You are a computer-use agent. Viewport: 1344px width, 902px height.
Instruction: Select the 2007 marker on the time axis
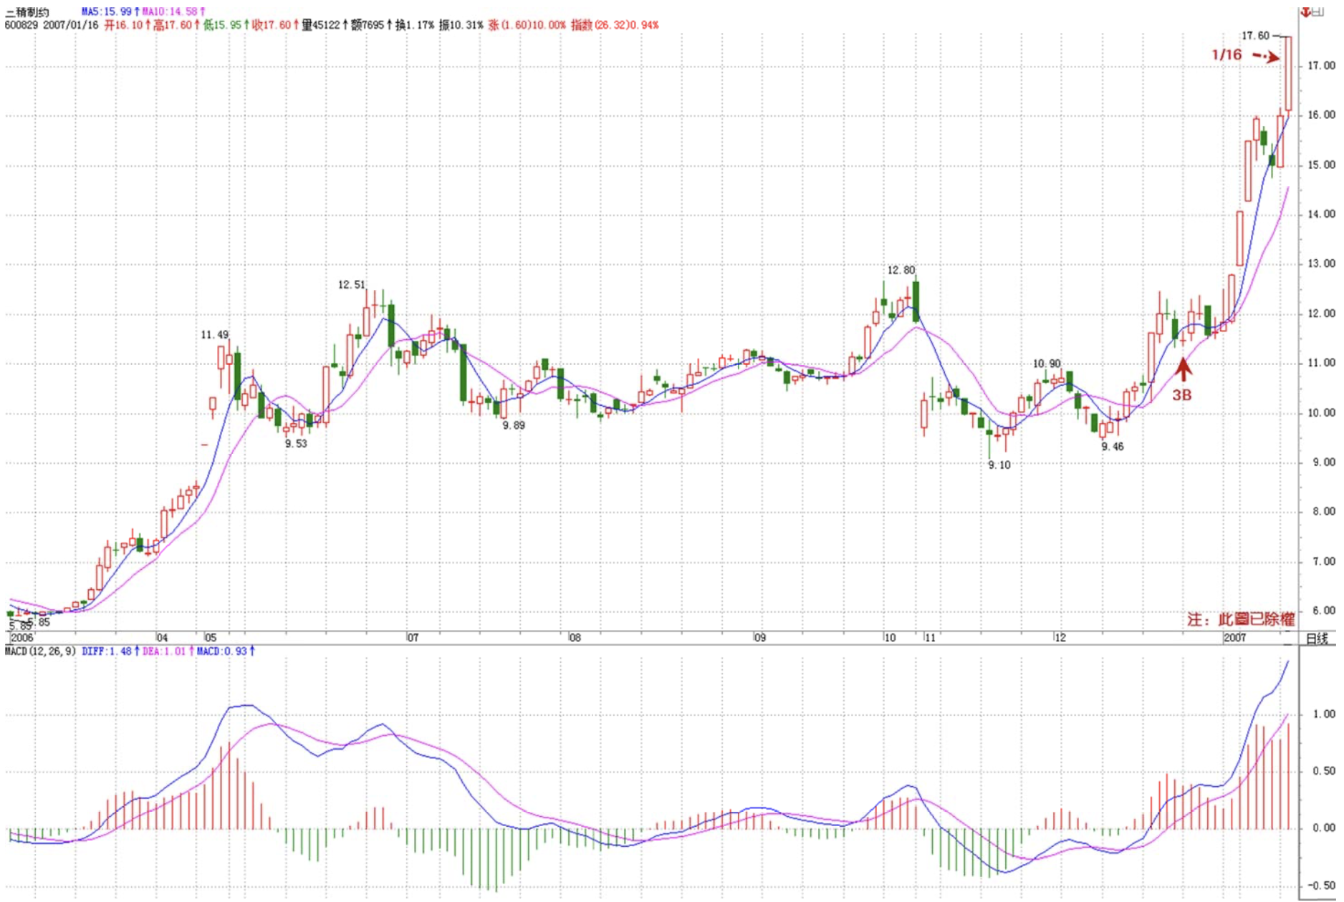coord(1234,638)
